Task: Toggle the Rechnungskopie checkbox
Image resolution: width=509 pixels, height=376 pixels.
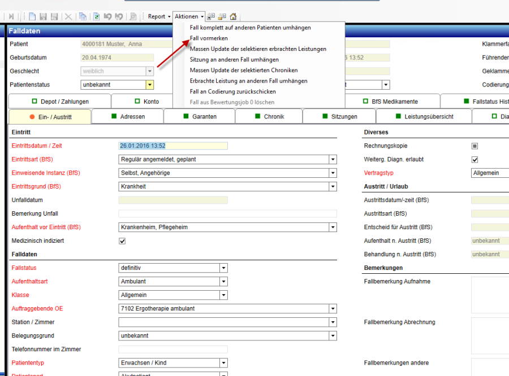Action: click(475, 146)
